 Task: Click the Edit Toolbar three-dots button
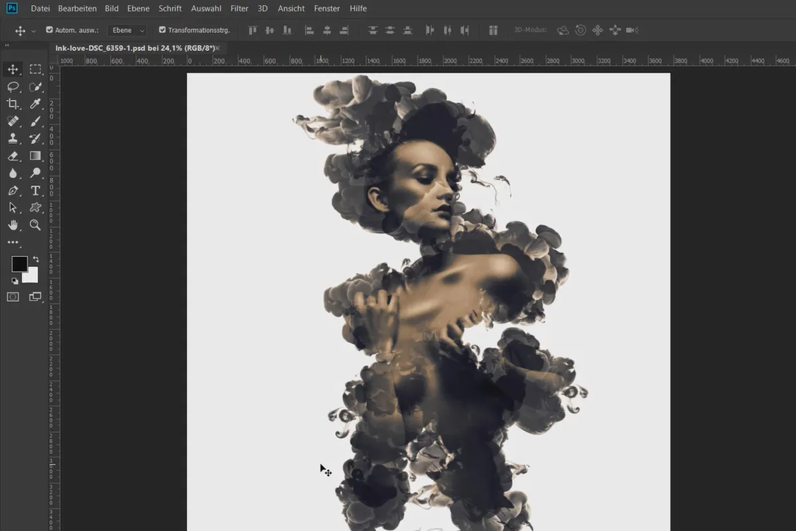pos(13,243)
